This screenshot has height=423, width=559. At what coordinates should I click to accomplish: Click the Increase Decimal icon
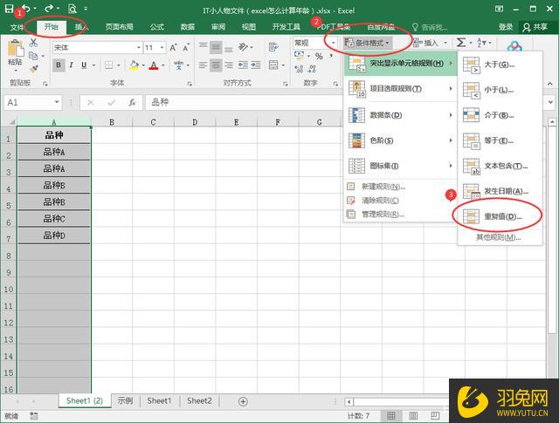coord(299,69)
